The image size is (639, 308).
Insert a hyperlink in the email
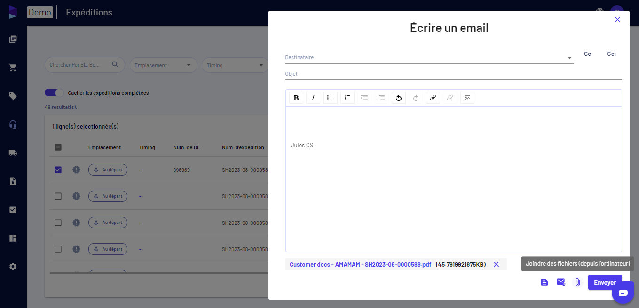(x=433, y=98)
